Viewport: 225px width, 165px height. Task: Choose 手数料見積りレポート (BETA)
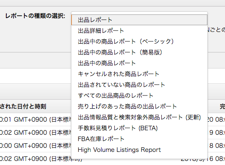click(x=139, y=128)
